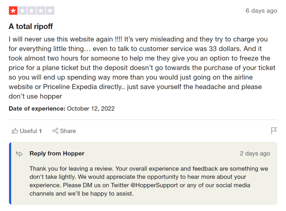Select the Share text button
Viewport: 286px width, 211px height.
coord(68,131)
